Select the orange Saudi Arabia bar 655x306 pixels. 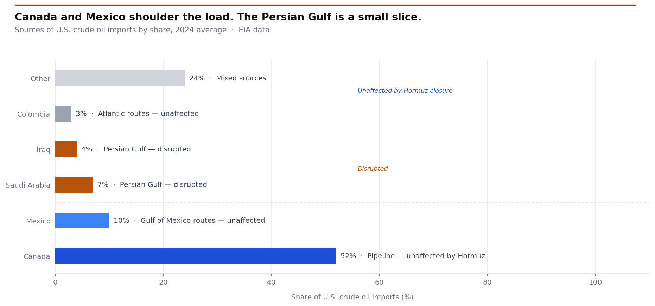pos(74,185)
